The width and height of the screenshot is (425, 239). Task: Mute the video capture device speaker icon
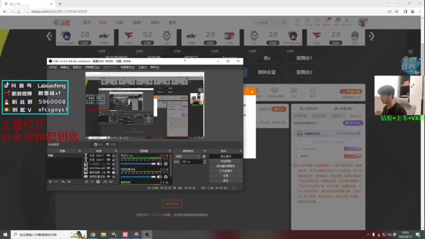[159, 177]
